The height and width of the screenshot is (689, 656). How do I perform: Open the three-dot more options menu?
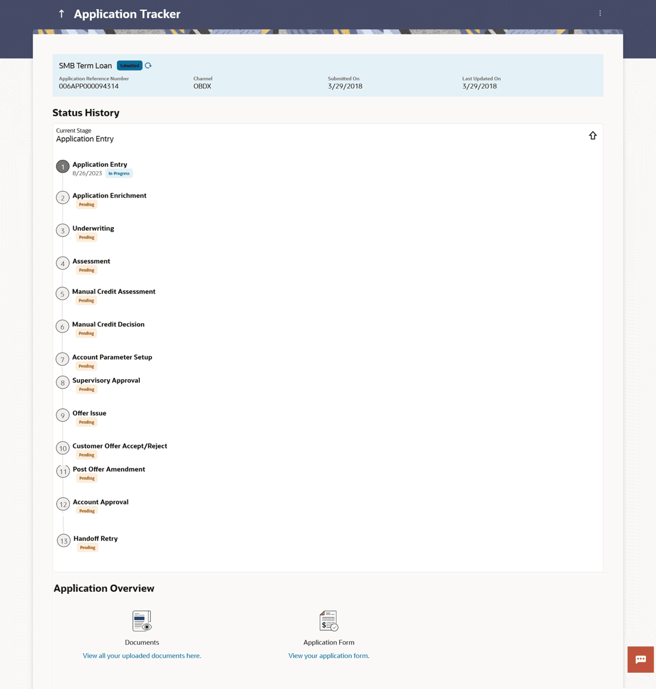600,13
